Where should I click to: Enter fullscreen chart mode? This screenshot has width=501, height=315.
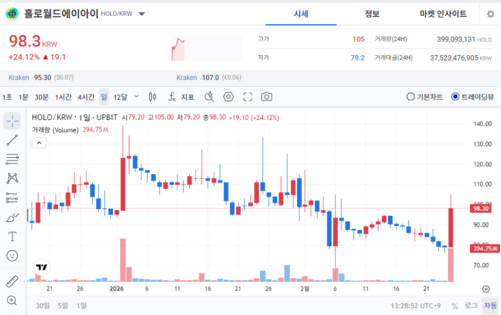248,97
